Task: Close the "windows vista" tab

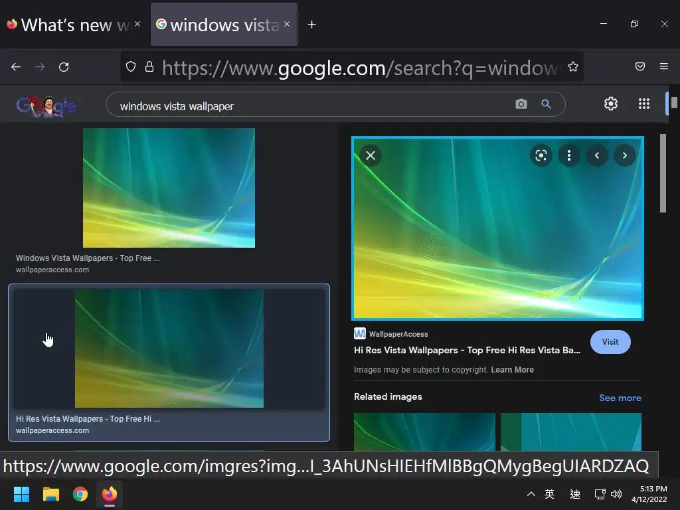Action: pos(287,24)
